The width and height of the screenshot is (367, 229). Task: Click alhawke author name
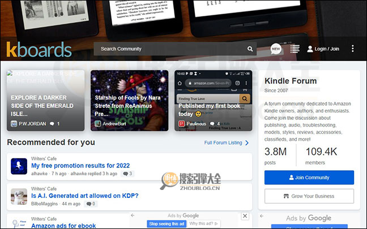tap(39, 174)
